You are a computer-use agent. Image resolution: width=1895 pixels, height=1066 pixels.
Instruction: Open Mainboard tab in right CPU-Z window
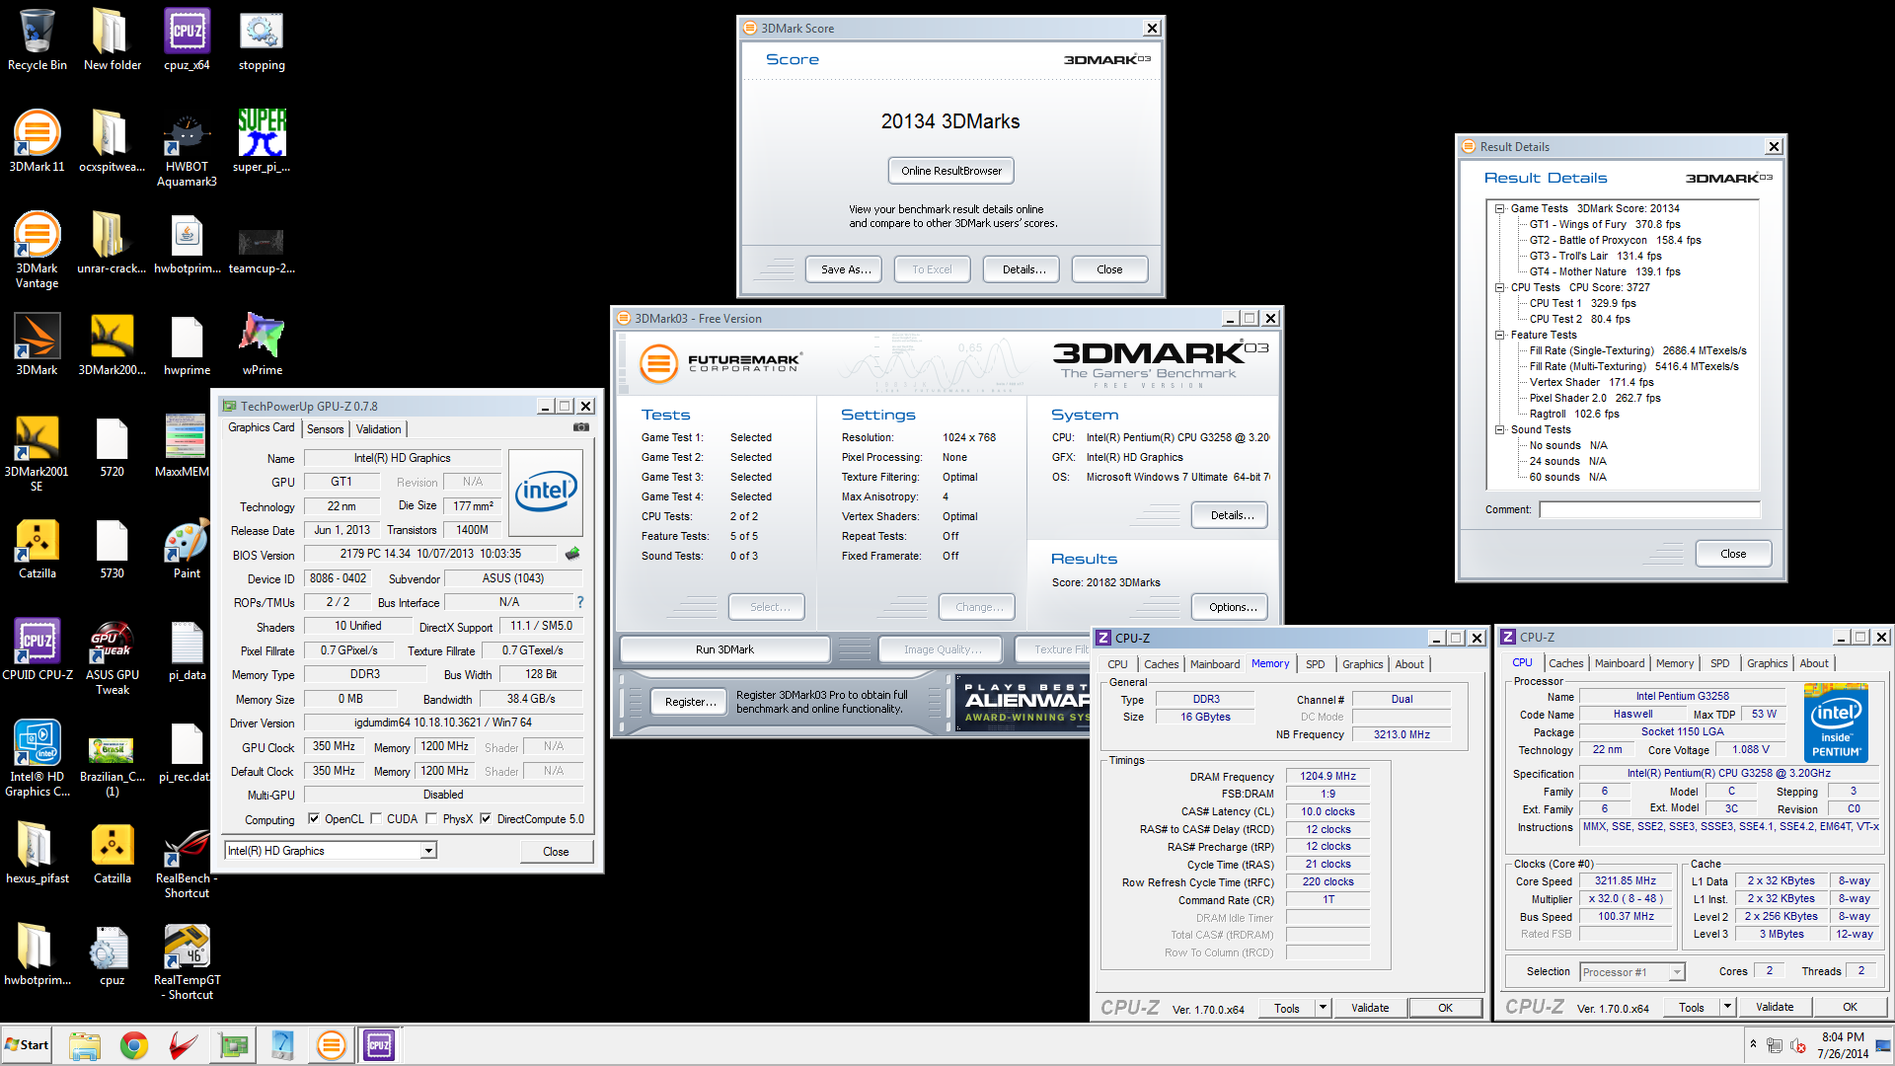1620,663
